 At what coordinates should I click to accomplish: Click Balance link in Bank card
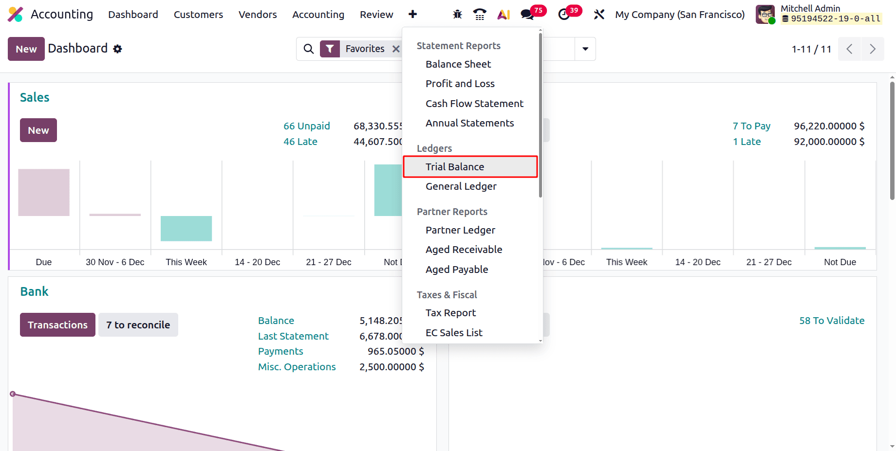pyautogui.click(x=276, y=321)
